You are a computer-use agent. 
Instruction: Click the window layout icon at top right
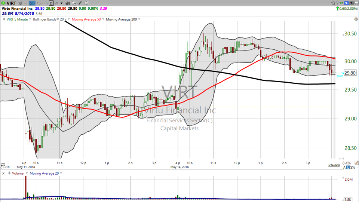(356, 3)
